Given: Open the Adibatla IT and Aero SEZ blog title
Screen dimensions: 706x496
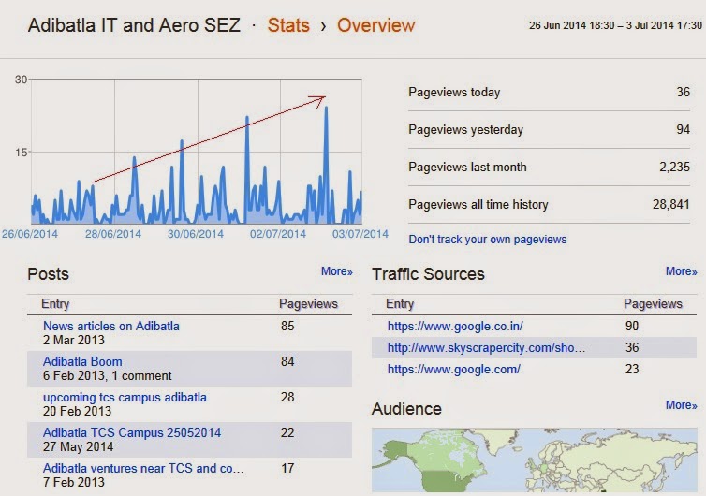Looking at the screenshot, I should click(x=134, y=25).
